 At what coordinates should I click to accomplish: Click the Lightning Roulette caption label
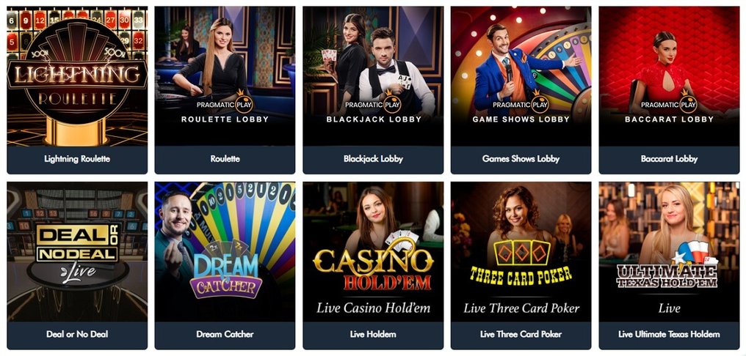click(x=77, y=159)
